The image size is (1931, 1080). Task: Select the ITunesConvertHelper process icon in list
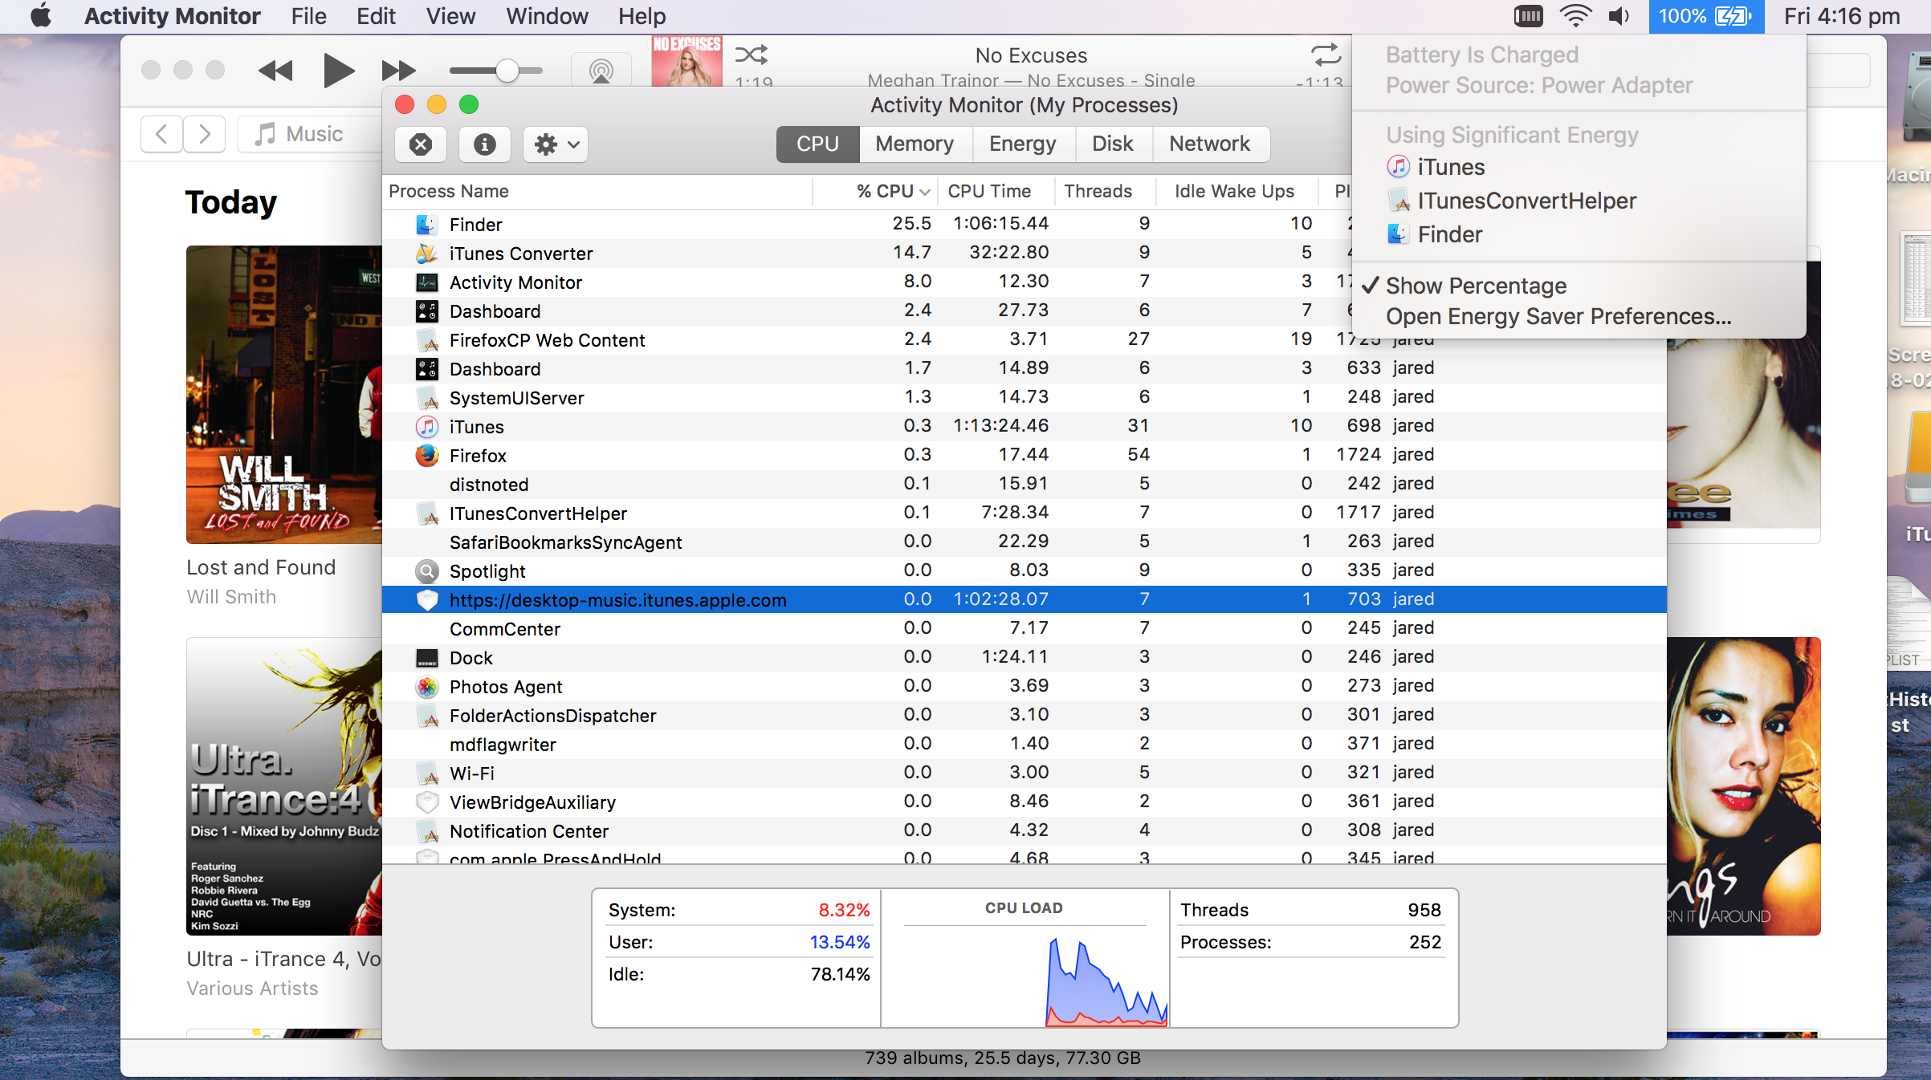pos(426,514)
